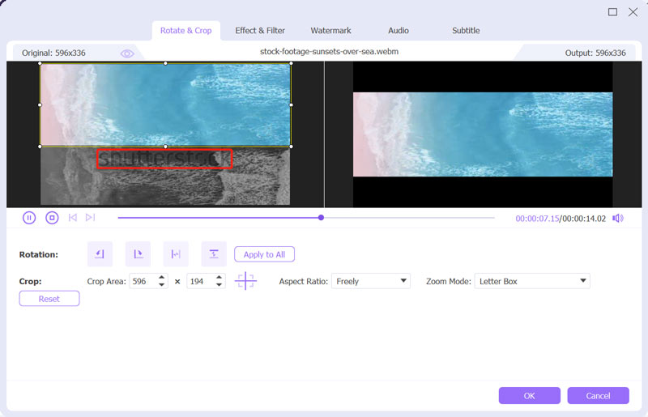Click the playback progress slider handle
Image resolution: width=648 pixels, height=417 pixels.
click(321, 217)
